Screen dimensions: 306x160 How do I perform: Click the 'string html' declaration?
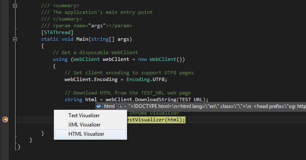(x=81, y=100)
